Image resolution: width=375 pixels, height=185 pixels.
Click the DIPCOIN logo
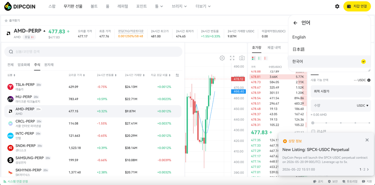tap(20, 6)
